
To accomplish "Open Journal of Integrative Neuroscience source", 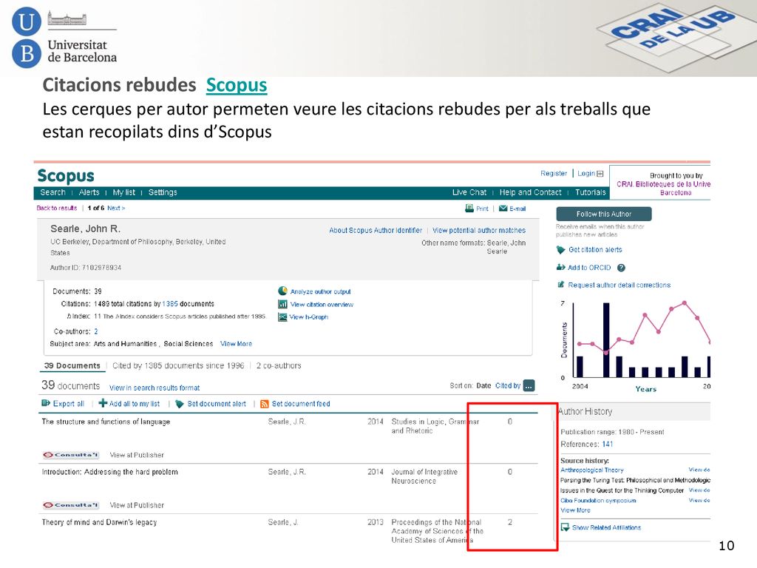I will click(x=424, y=476).
